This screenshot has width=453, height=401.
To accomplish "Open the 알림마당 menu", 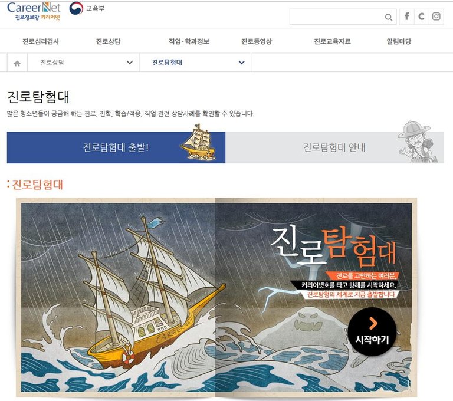I will (399, 41).
